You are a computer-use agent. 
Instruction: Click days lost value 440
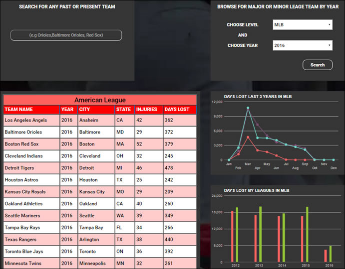point(169,240)
